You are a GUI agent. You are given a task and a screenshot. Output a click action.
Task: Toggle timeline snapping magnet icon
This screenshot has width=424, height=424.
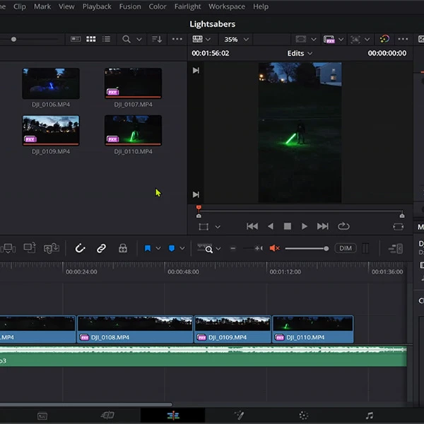[x=81, y=248]
